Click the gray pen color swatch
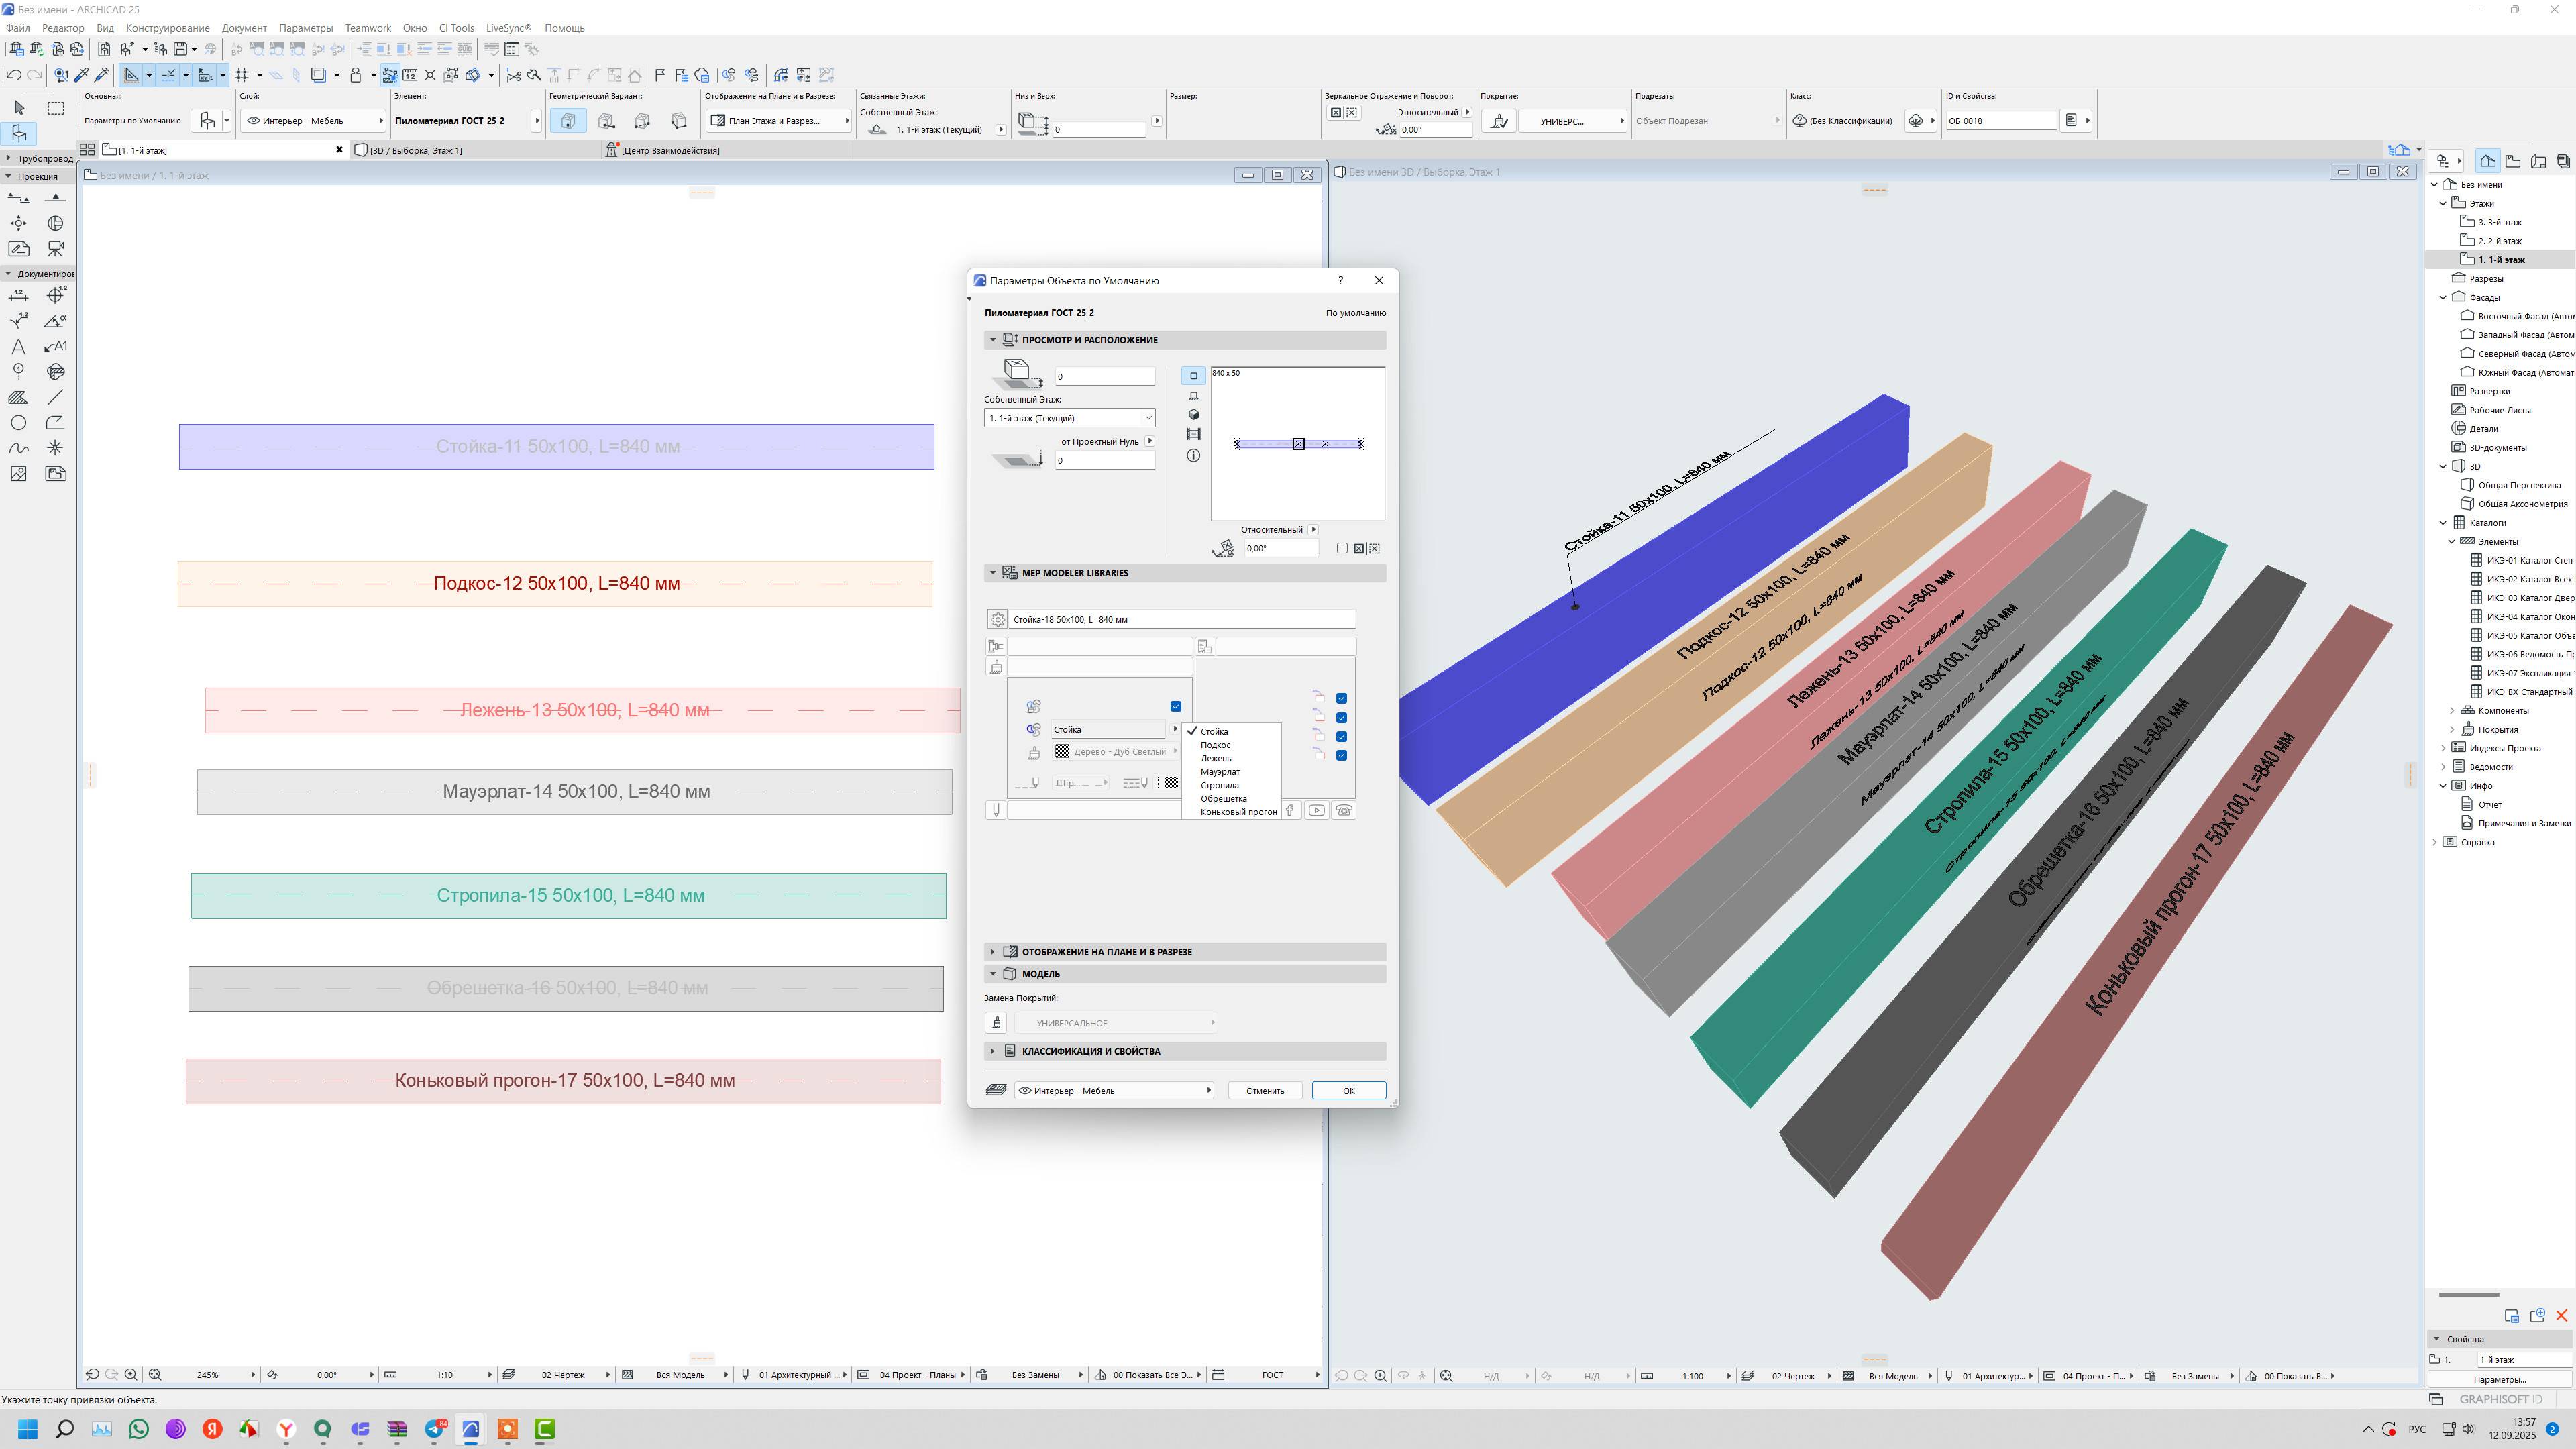2576x1449 pixels. pos(1171,783)
